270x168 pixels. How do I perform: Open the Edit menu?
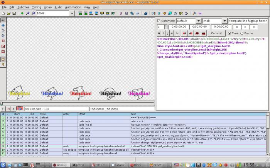(x=12, y=7)
